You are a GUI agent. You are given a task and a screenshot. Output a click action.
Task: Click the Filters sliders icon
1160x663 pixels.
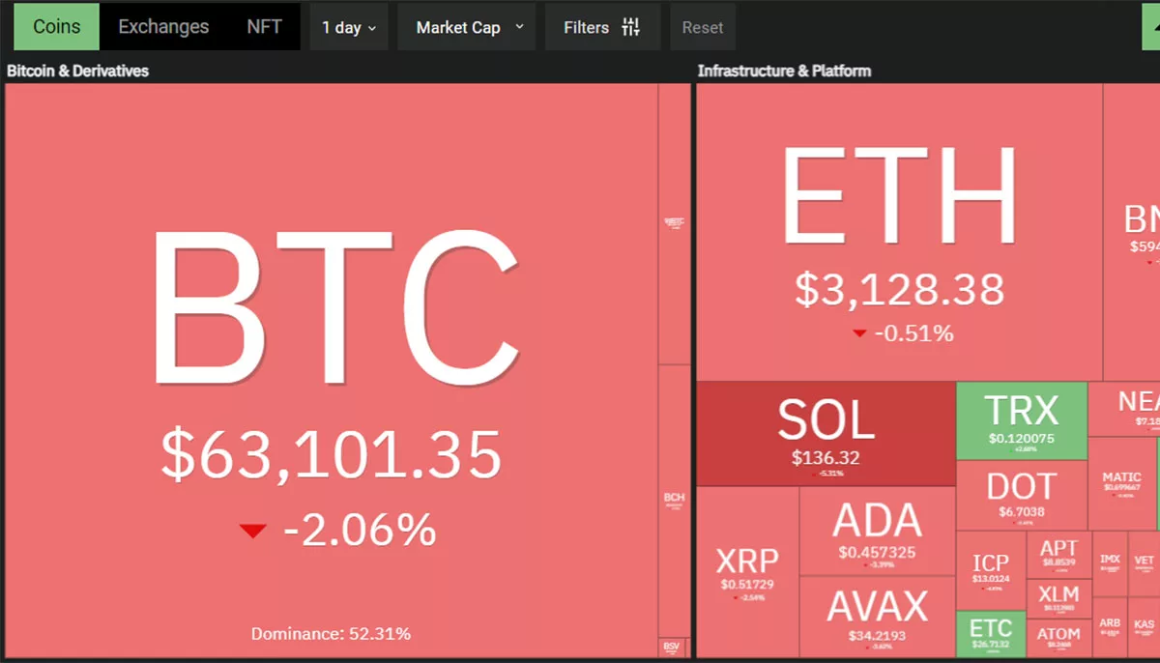pos(631,27)
